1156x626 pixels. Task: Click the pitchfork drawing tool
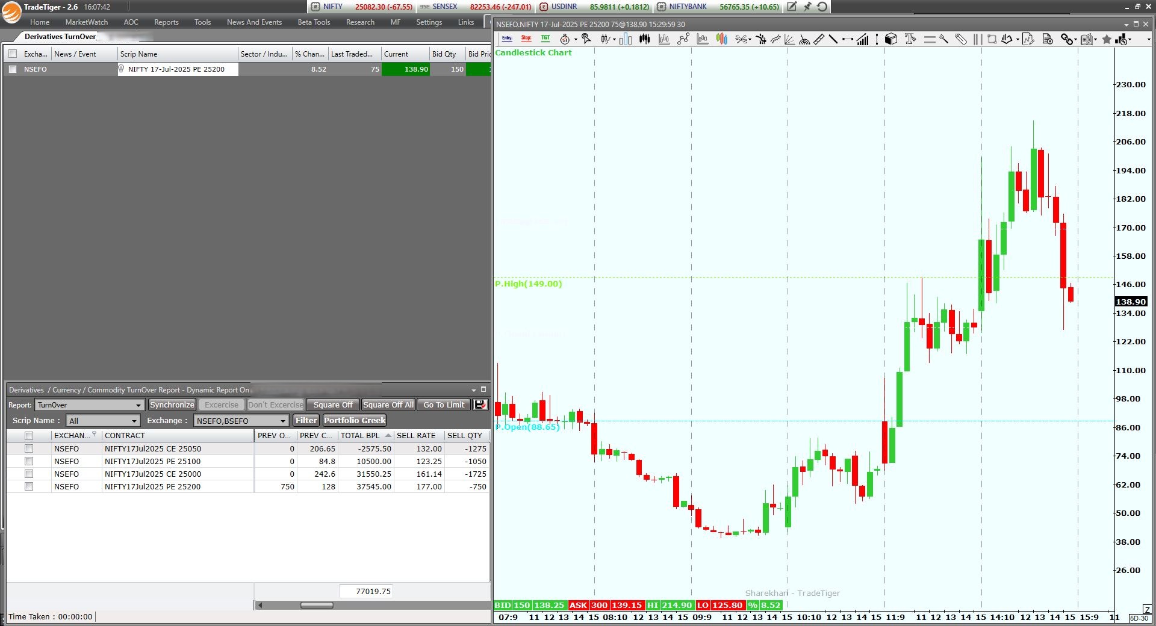point(943,39)
